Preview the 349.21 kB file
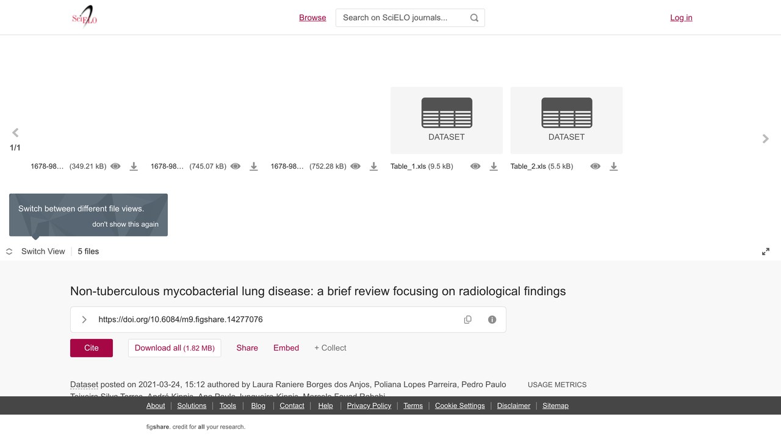Image resolution: width=781 pixels, height=439 pixels. pyautogui.click(x=115, y=166)
